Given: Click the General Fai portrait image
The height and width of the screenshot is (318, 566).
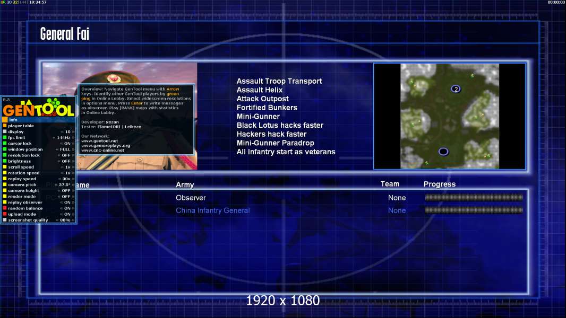Looking at the screenshot, I should (x=119, y=116).
